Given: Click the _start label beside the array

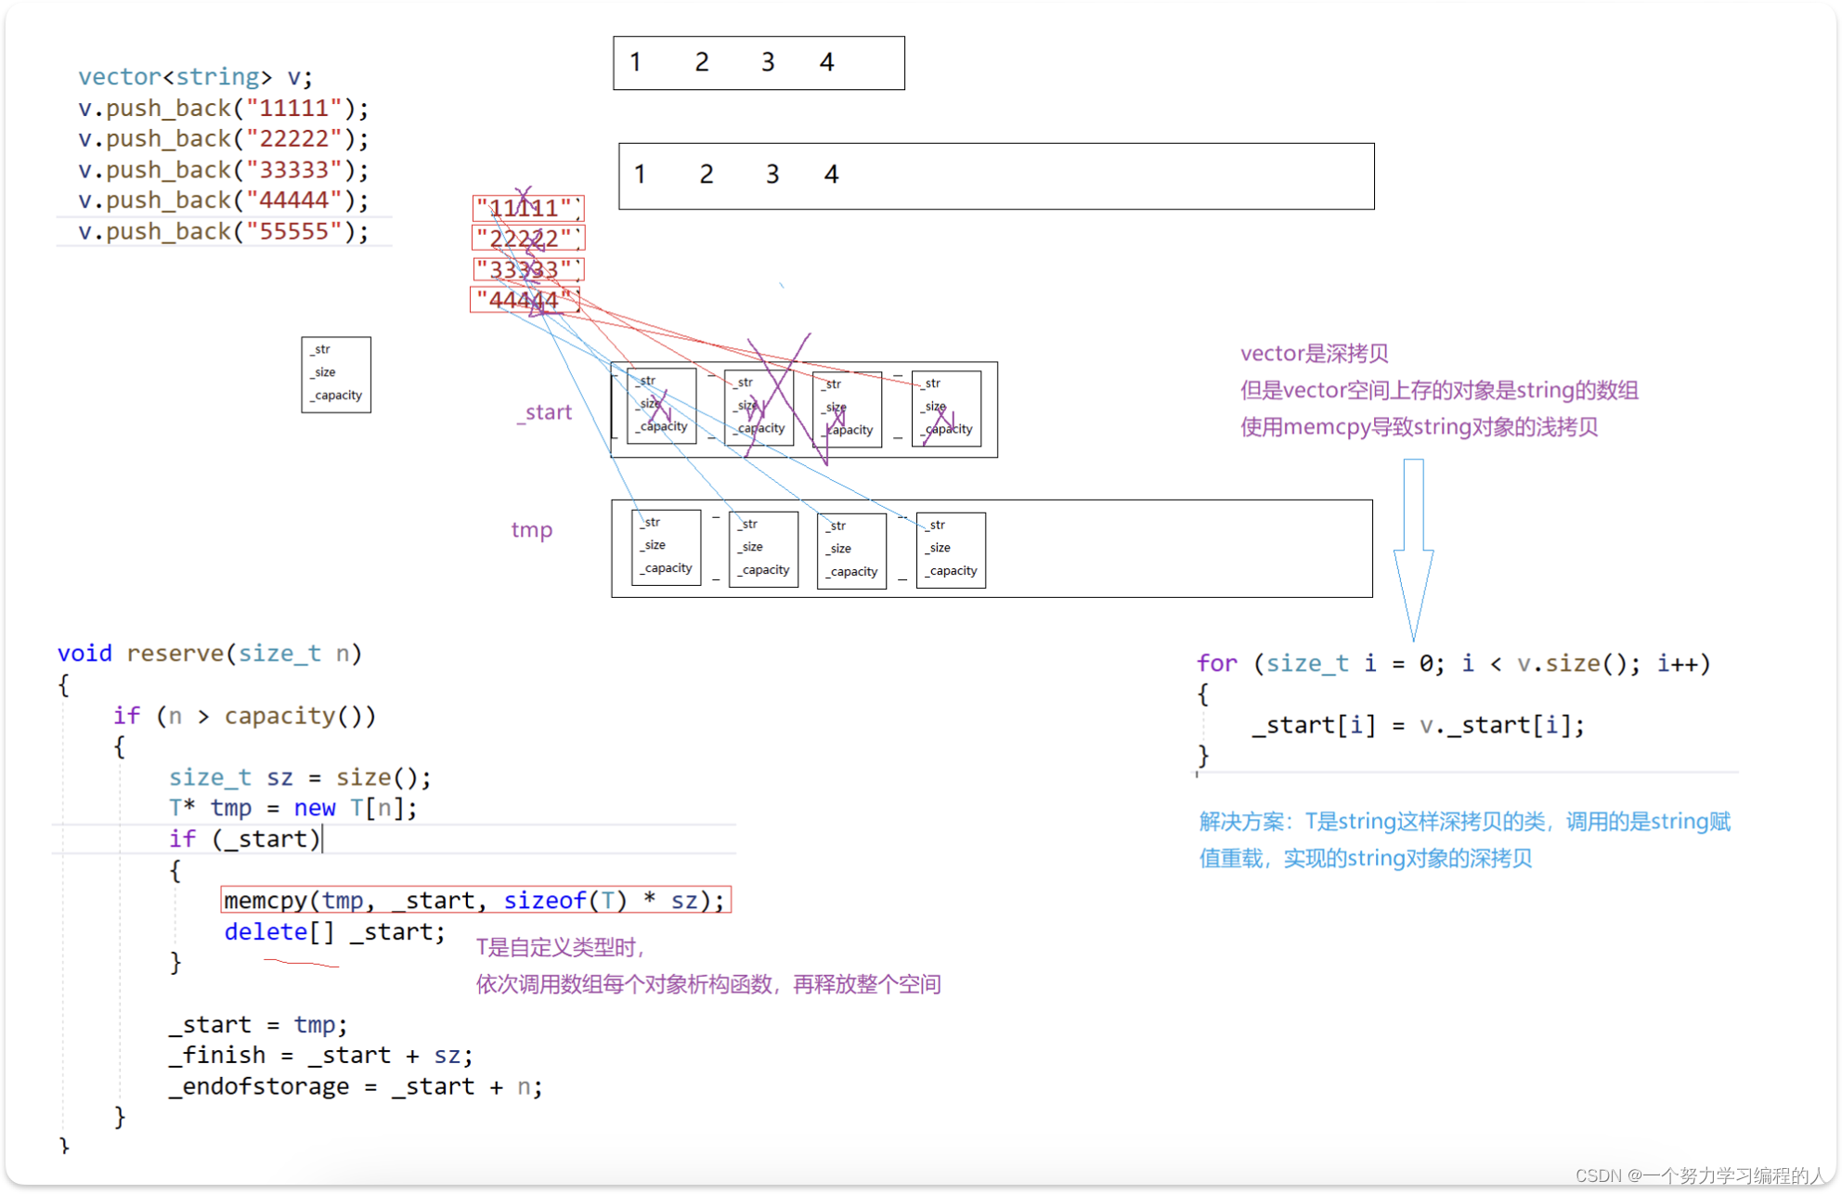Looking at the screenshot, I should tap(545, 412).
